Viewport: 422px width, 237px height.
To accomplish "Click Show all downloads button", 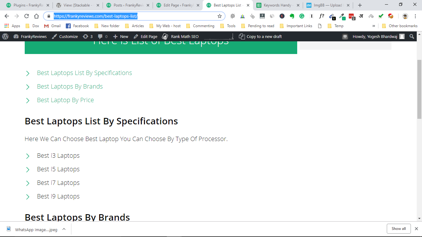I will 399,229.
